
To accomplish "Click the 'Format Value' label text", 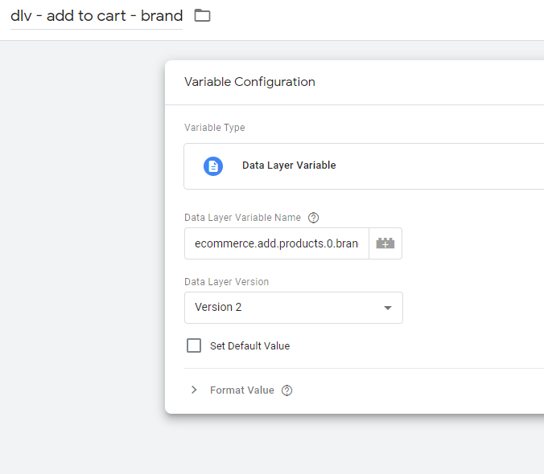I will pos(242,390).
